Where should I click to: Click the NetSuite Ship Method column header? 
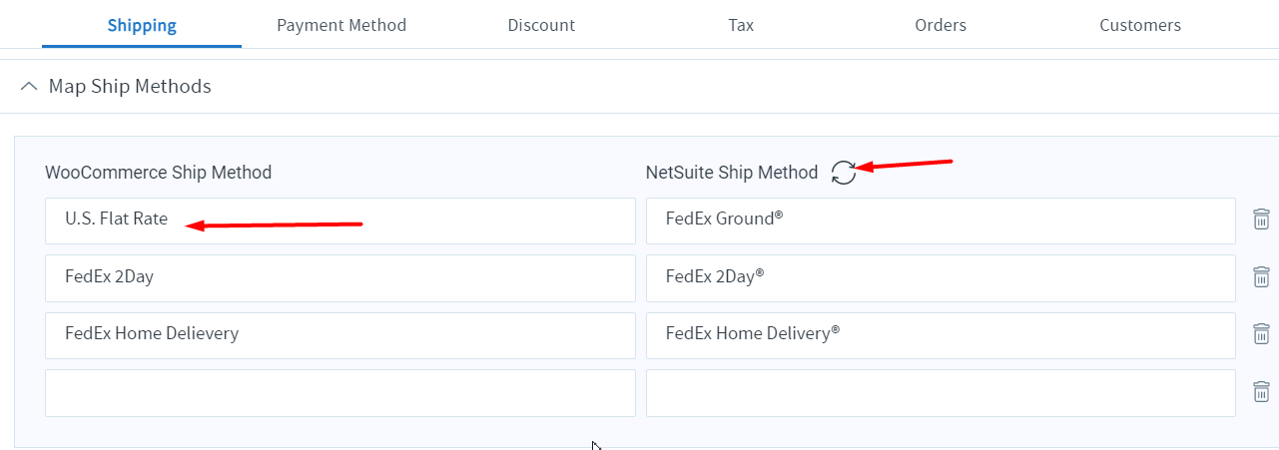coord(732,173)
